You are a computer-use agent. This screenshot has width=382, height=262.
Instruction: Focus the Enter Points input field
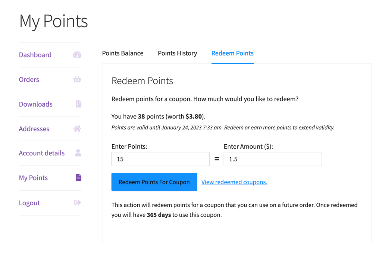[160, 159]
